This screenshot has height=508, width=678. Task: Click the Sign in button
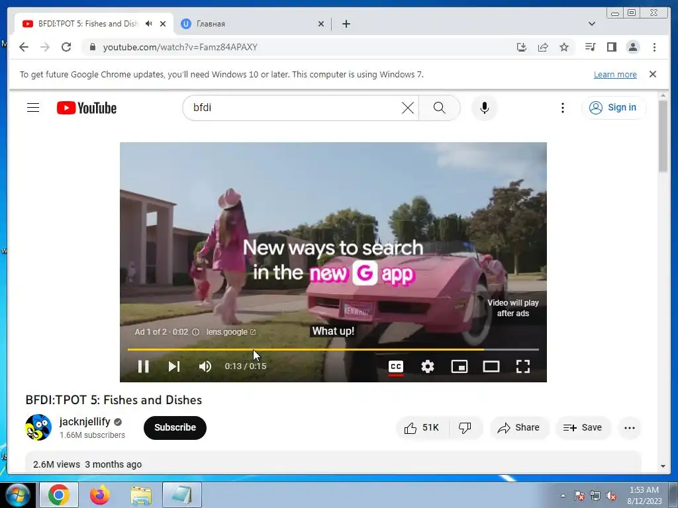[x=614, y=107]
